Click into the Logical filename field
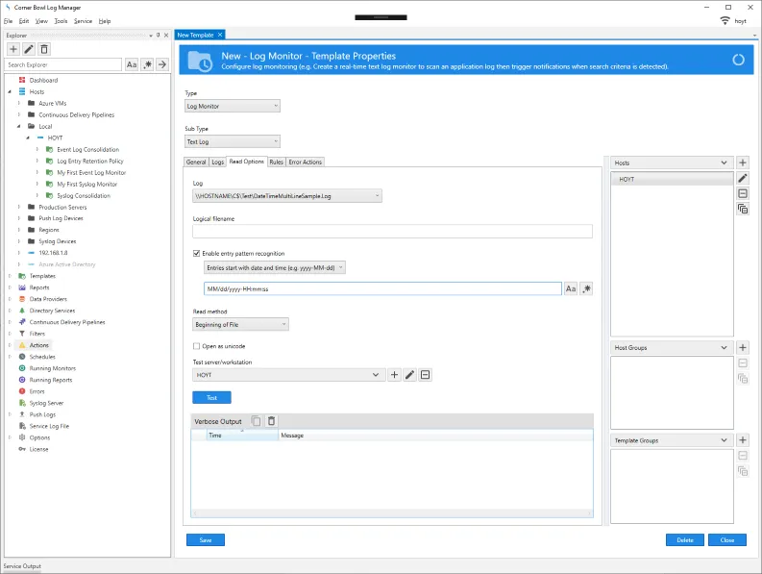 coord(392,232)
